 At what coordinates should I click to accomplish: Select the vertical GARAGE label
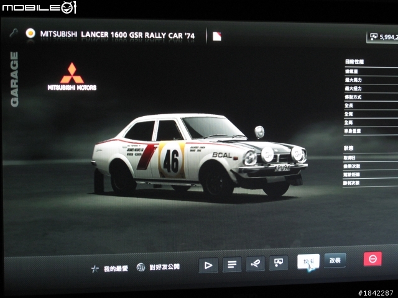pyautogui.click(x=14, y=79)
